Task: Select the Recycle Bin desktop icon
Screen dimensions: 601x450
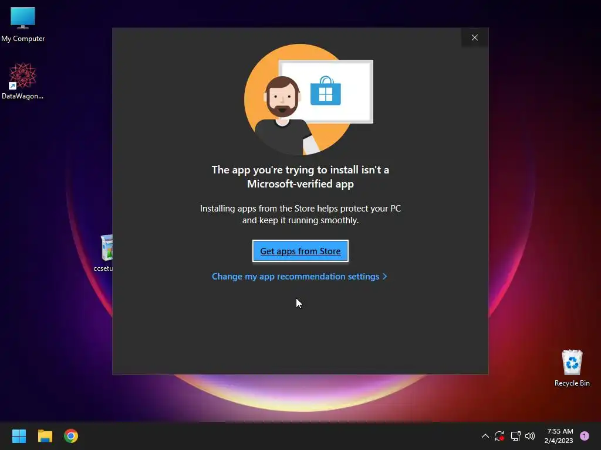Action: pyautogui.click(x=572, y=368)
